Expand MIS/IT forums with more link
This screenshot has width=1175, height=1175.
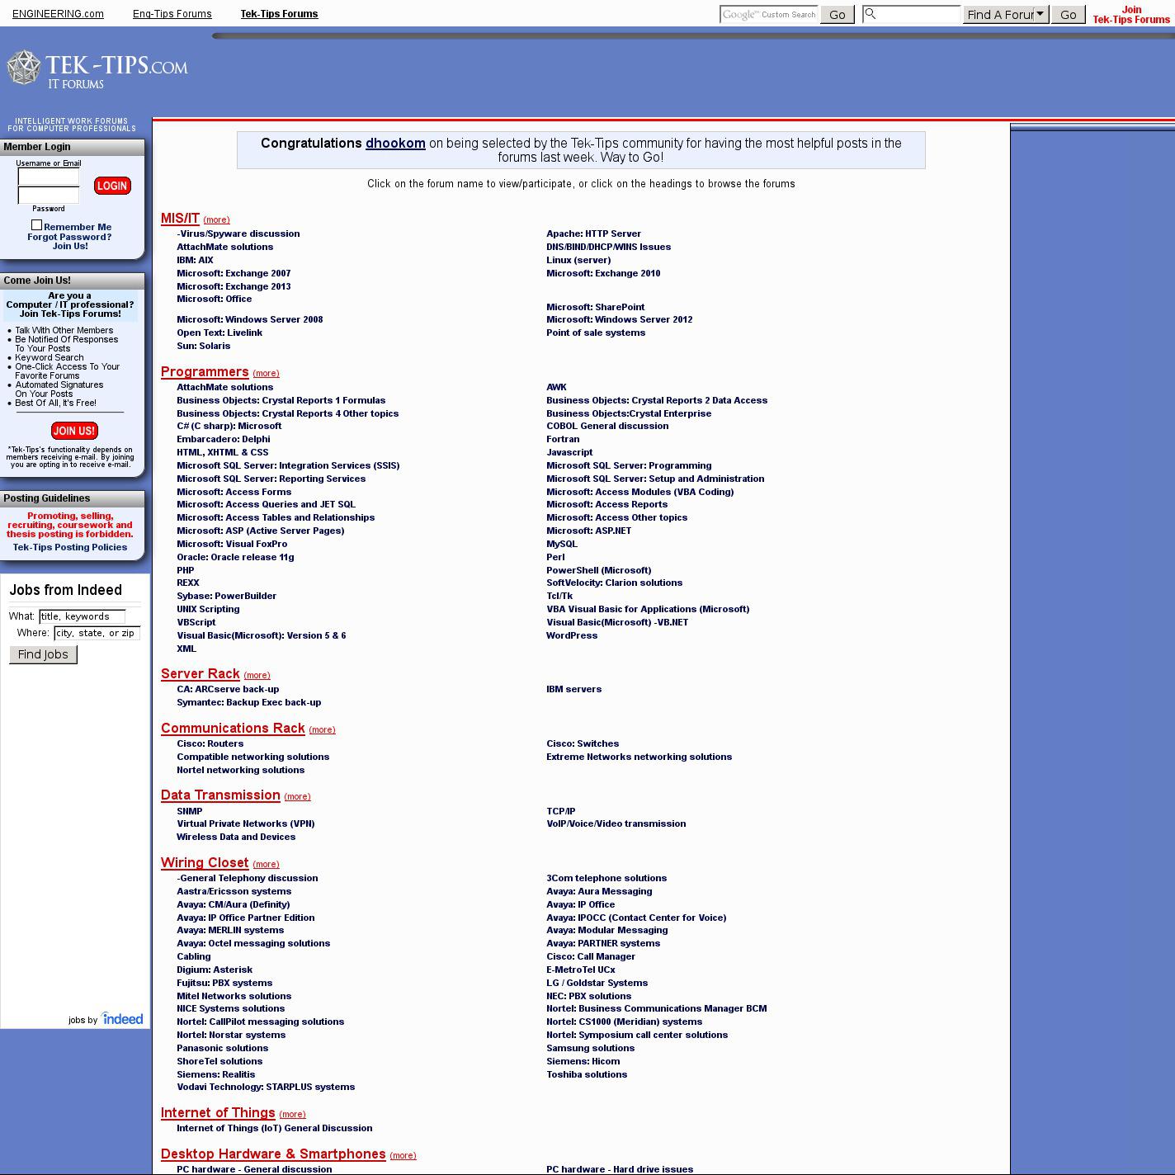(x=216, y=219)
